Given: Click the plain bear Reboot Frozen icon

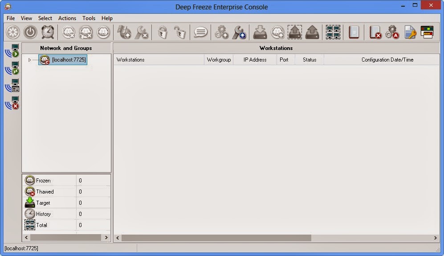Looking at the screenshot, I should click(x=103, y=32).
